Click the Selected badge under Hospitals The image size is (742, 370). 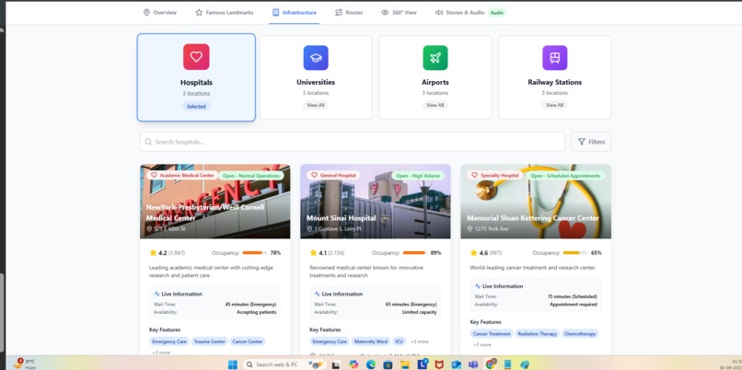(x=196, y=107)
